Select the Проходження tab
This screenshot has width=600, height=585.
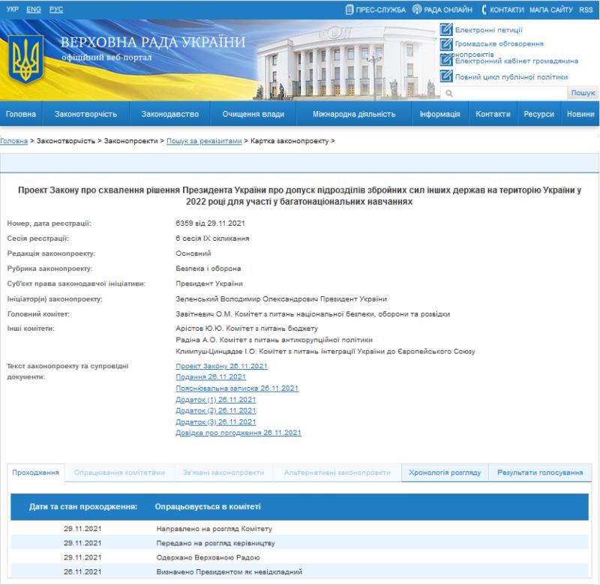(36, 472)
